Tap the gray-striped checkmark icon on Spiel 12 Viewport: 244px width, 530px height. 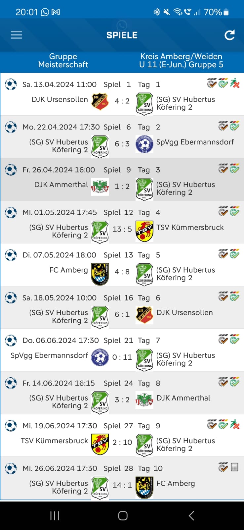pyautogui.click(x=223, y=211)
